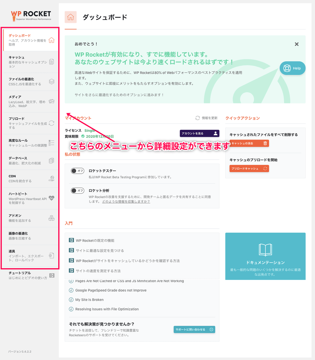315x360 pixels.
Task: Click the アカウントを見る button
Action: pos(199,133)
